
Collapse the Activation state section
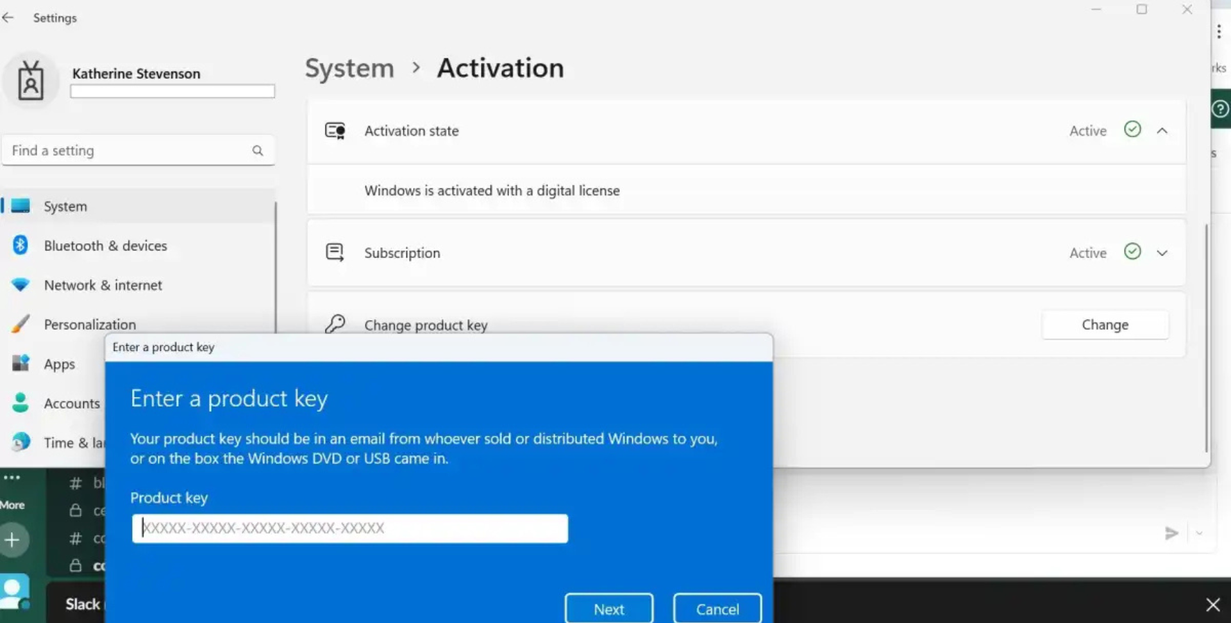coord(1162,131)
